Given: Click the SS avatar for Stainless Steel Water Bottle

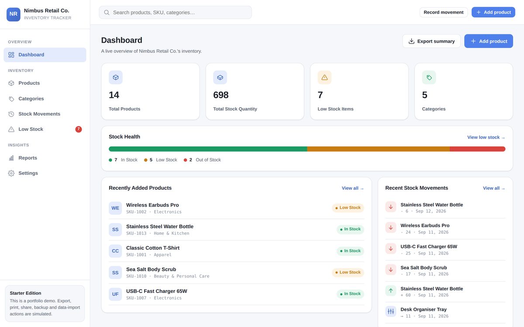Looking at the screenshot, I should click(115, 229).
